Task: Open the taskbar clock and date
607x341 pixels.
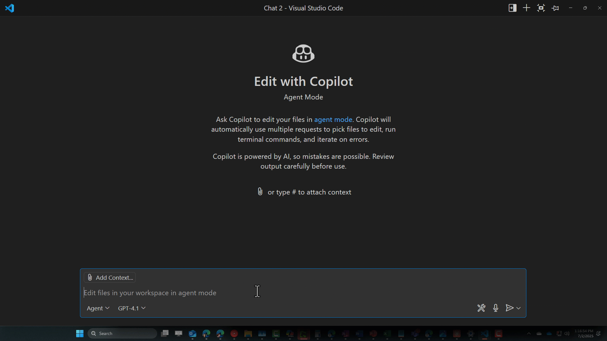Action: click(584, 333)
